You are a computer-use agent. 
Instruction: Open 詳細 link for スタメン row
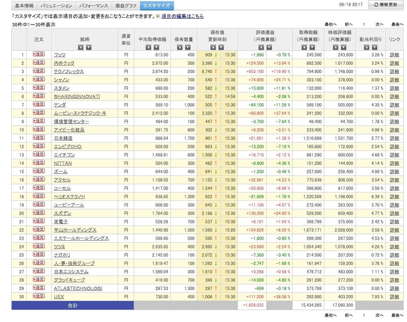click(x=394, y=88)
